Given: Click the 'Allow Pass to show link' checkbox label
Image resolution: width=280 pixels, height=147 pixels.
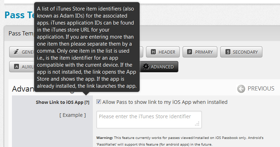Looking at the screenshot, I should point(165,102).
